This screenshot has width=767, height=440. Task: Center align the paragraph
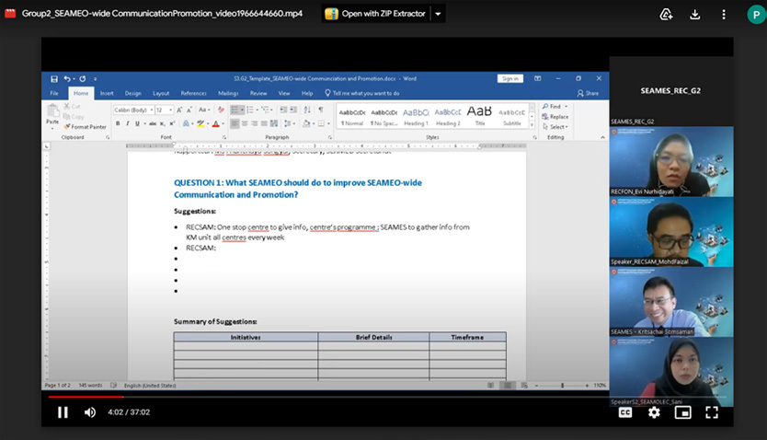pyautogui.click(x=245, y=124)
